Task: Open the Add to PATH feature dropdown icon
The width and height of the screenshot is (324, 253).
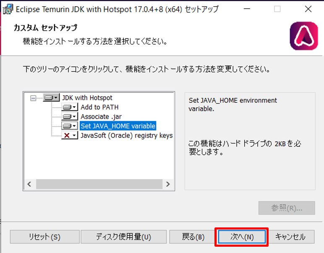Action: pyautogui.click(x=70, y=107)
